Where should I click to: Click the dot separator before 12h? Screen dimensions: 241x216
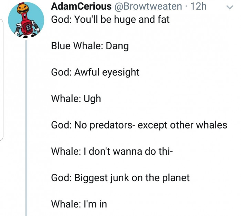pyautogui.click(x=187, y=6)
